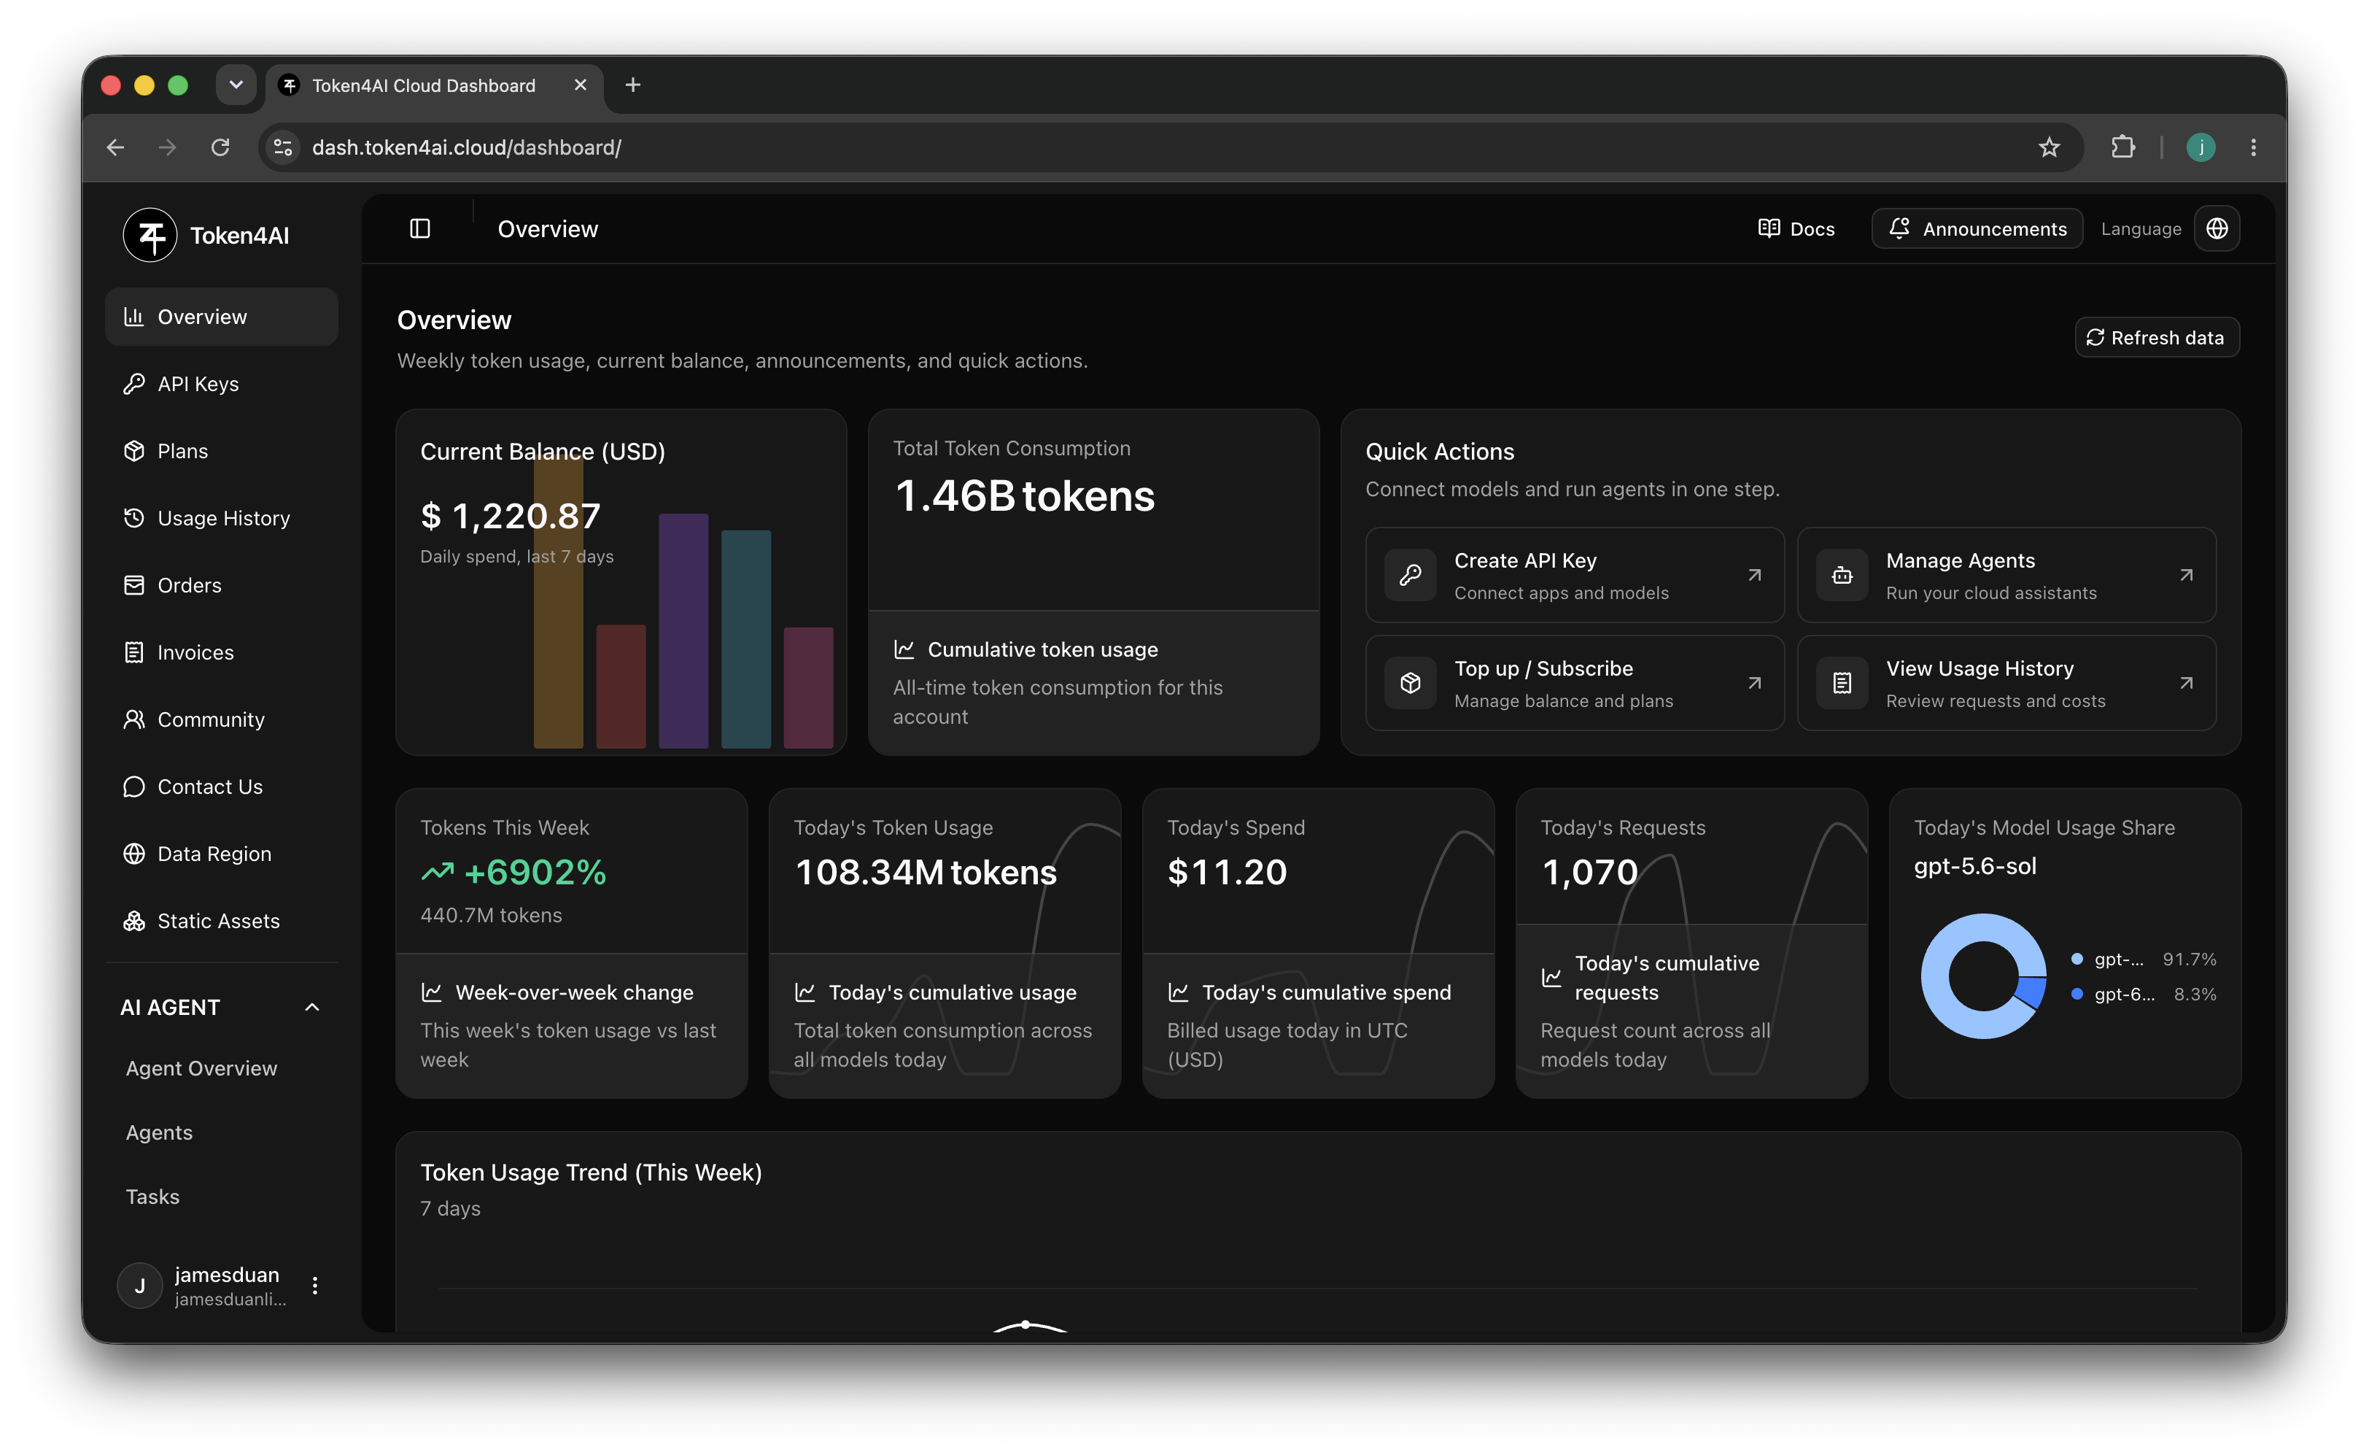Open a new browser tab
Image resolution: width=2369 pixels, height=1452 pixels.
pos(632,85)
